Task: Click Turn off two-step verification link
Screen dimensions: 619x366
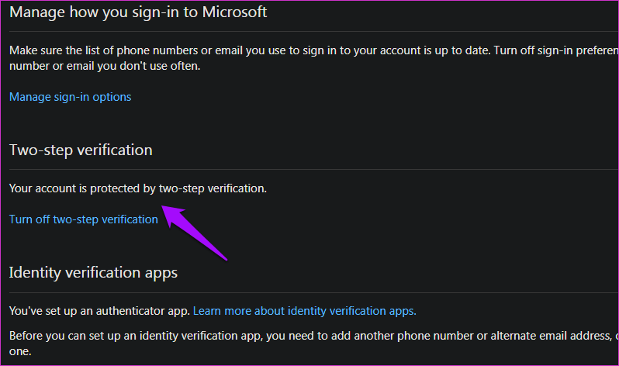Action: tap(84, 219)
